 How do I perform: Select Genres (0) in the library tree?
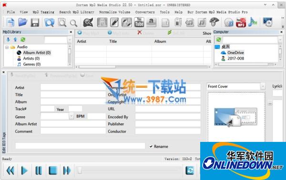tap(32, 64)
